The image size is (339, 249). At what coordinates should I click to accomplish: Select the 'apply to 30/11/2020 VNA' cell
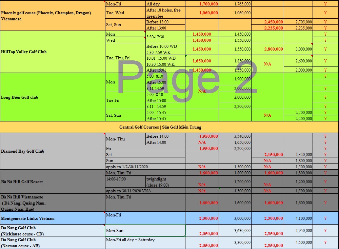tap(145, 191)
